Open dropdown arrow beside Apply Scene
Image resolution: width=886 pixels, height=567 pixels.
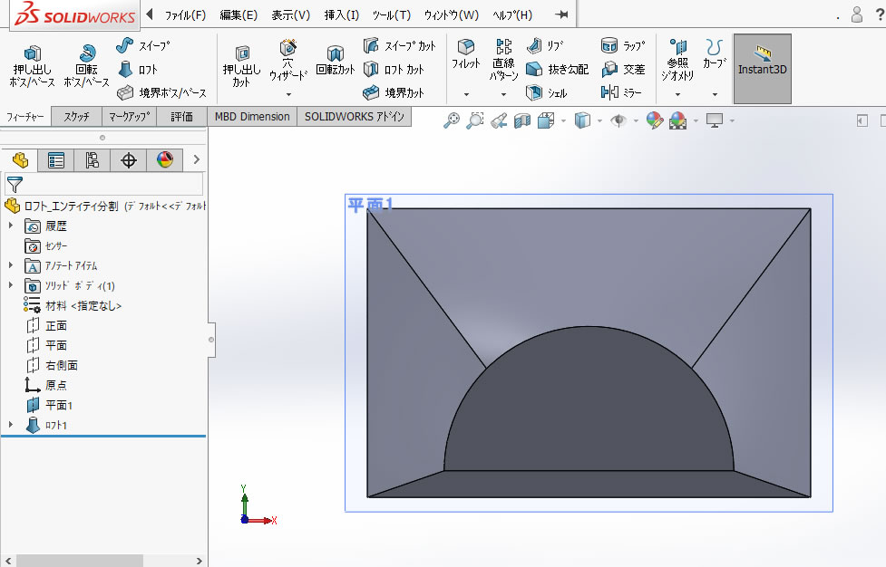696,120
